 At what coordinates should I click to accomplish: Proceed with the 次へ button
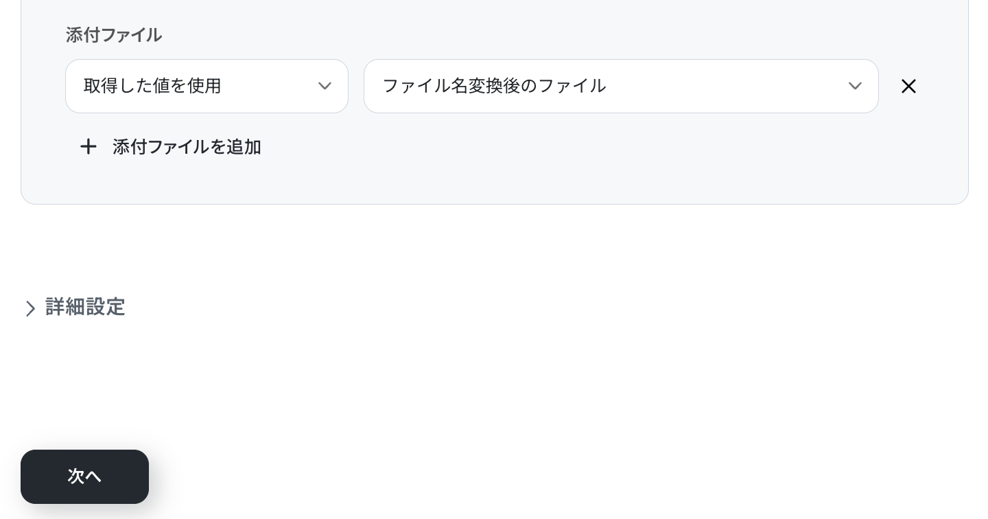pos(84,476)
